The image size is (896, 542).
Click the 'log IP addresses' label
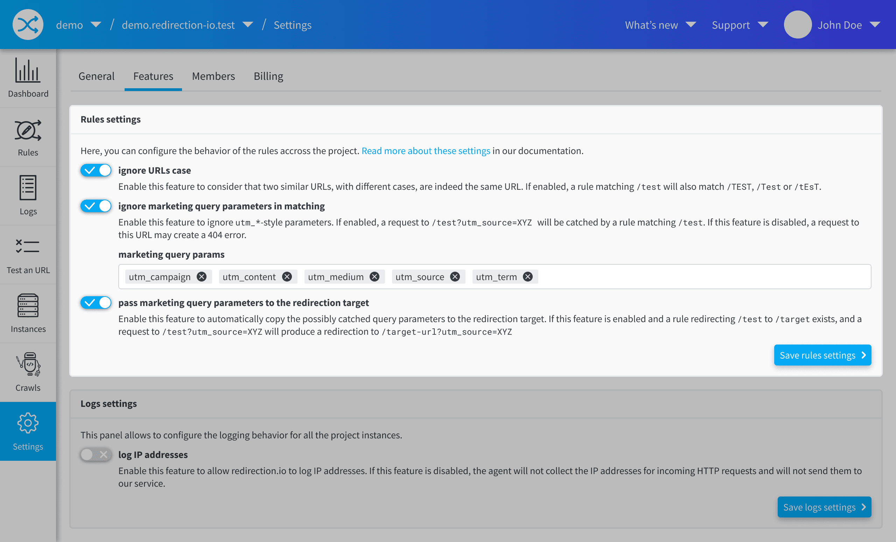pos(153,454)
